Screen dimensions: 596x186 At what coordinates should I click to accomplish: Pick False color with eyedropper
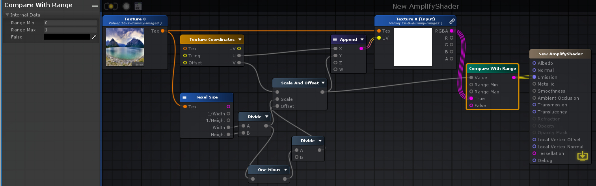pos(94,37)
